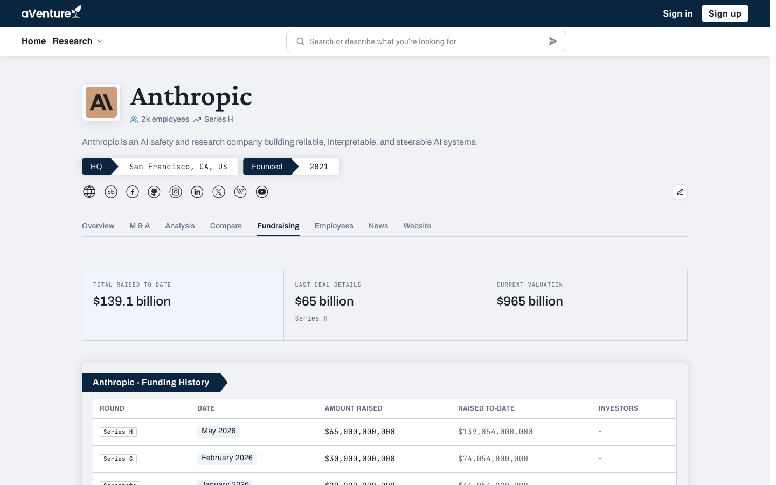Open the Employees tab

coord(334,226)
